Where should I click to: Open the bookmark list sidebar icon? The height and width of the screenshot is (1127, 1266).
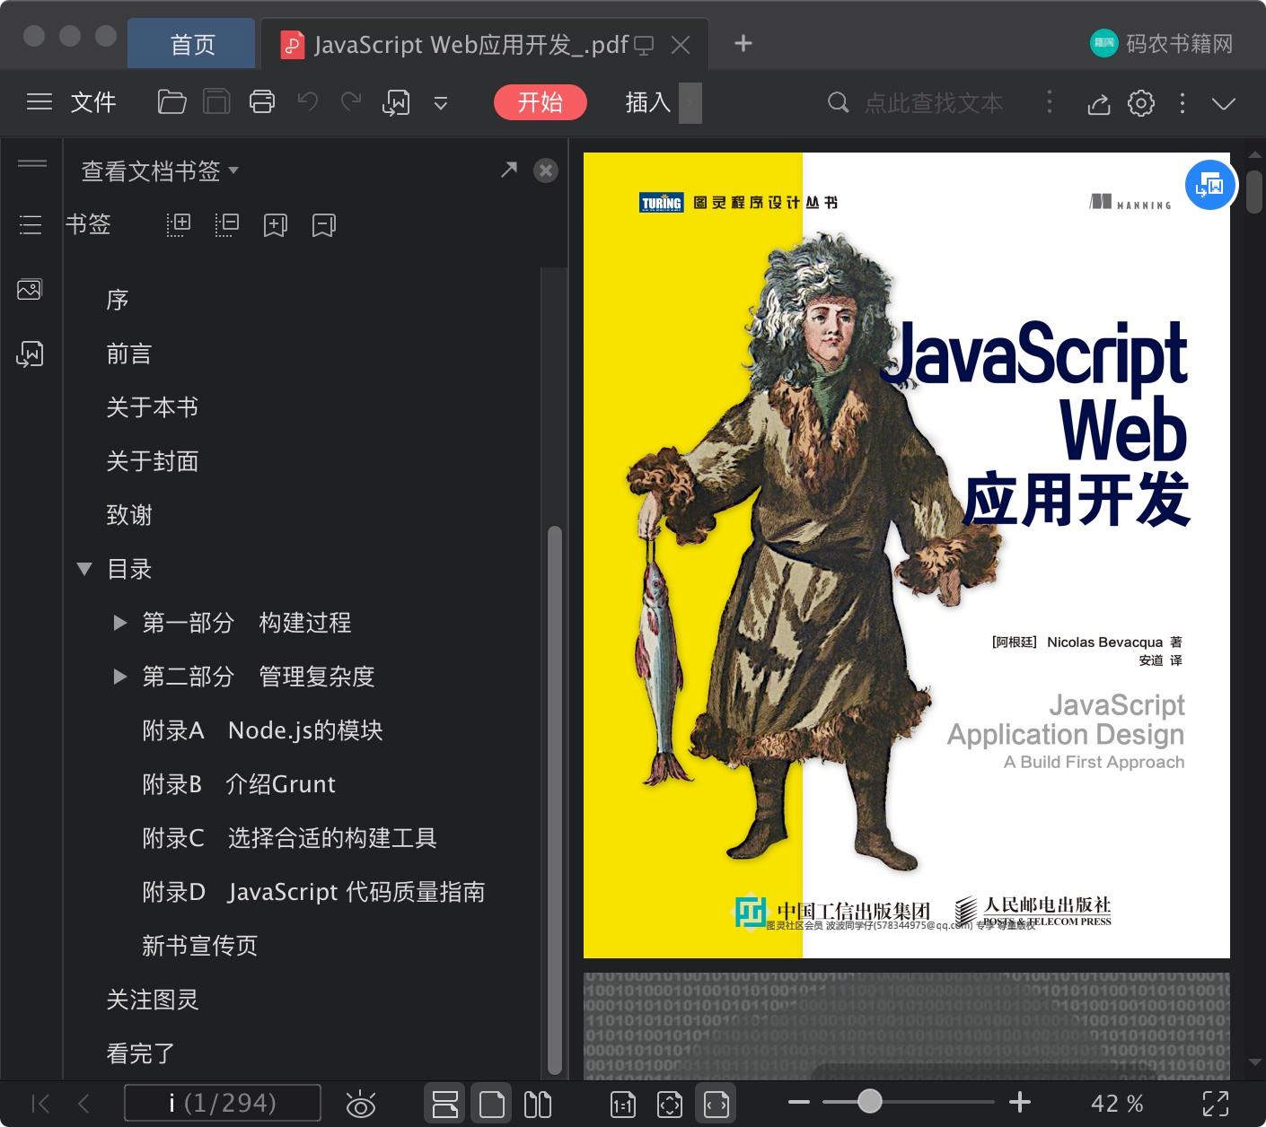click(31, 224)
